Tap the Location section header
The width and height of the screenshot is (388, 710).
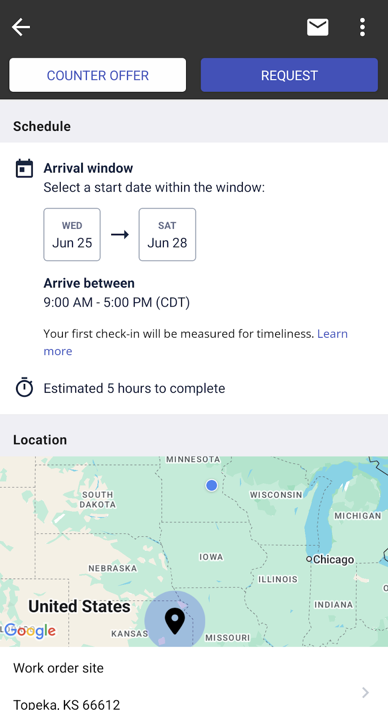(x=40, y=440)
